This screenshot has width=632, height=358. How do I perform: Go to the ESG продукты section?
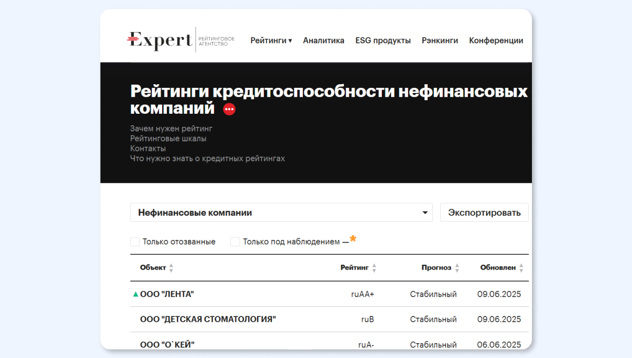click(x=383, y=41)
